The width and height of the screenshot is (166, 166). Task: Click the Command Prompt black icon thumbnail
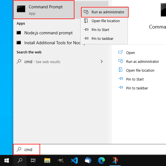[x=21, y=9]
